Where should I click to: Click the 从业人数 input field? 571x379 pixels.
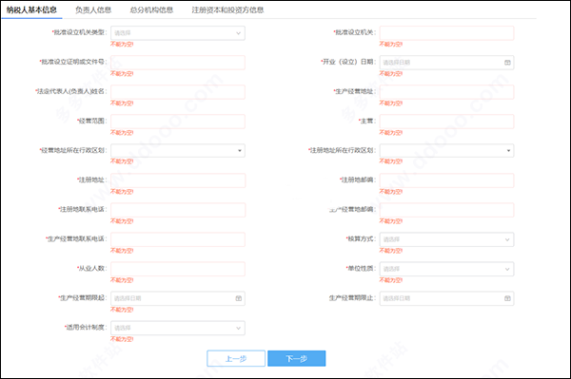point(178,269)
